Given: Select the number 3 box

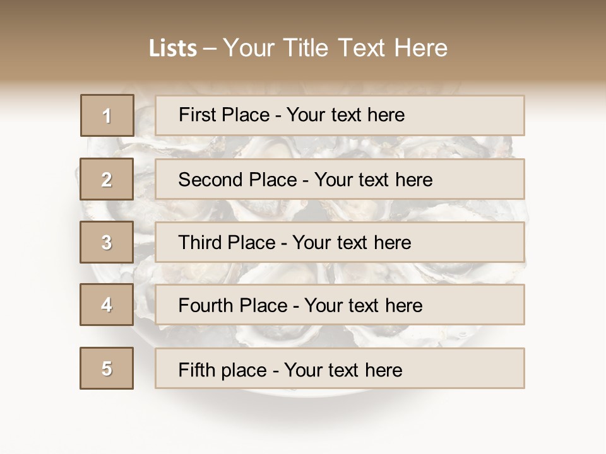Looking at the screenshot, I should (107, 242).
